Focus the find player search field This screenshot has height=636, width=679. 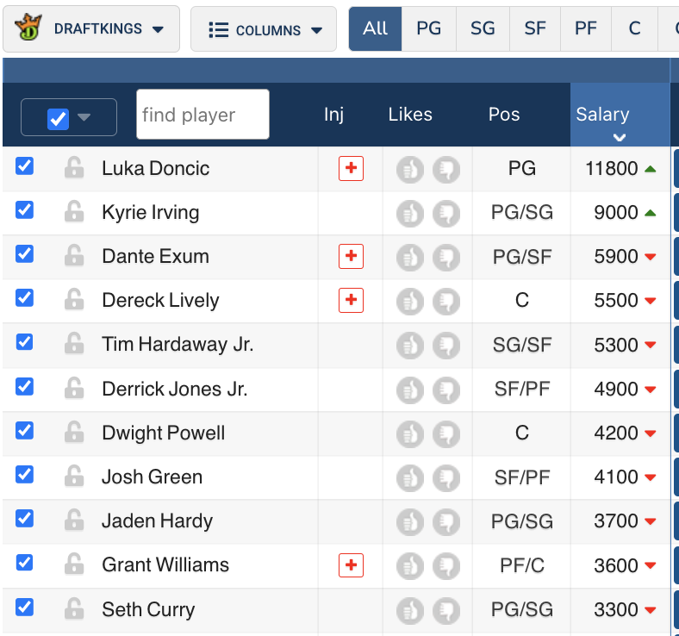(202, 115)
